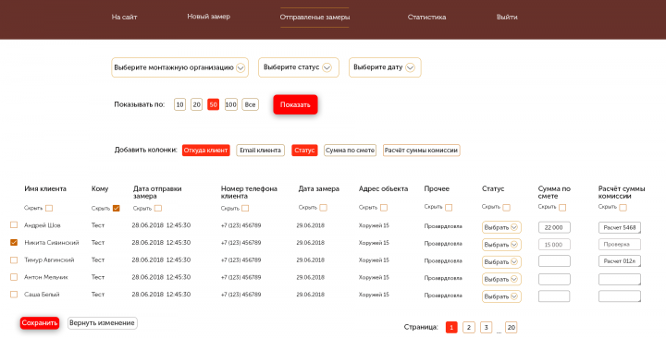Show 100 rows per page
666x338 pixels.
click(x=230, y=104)
